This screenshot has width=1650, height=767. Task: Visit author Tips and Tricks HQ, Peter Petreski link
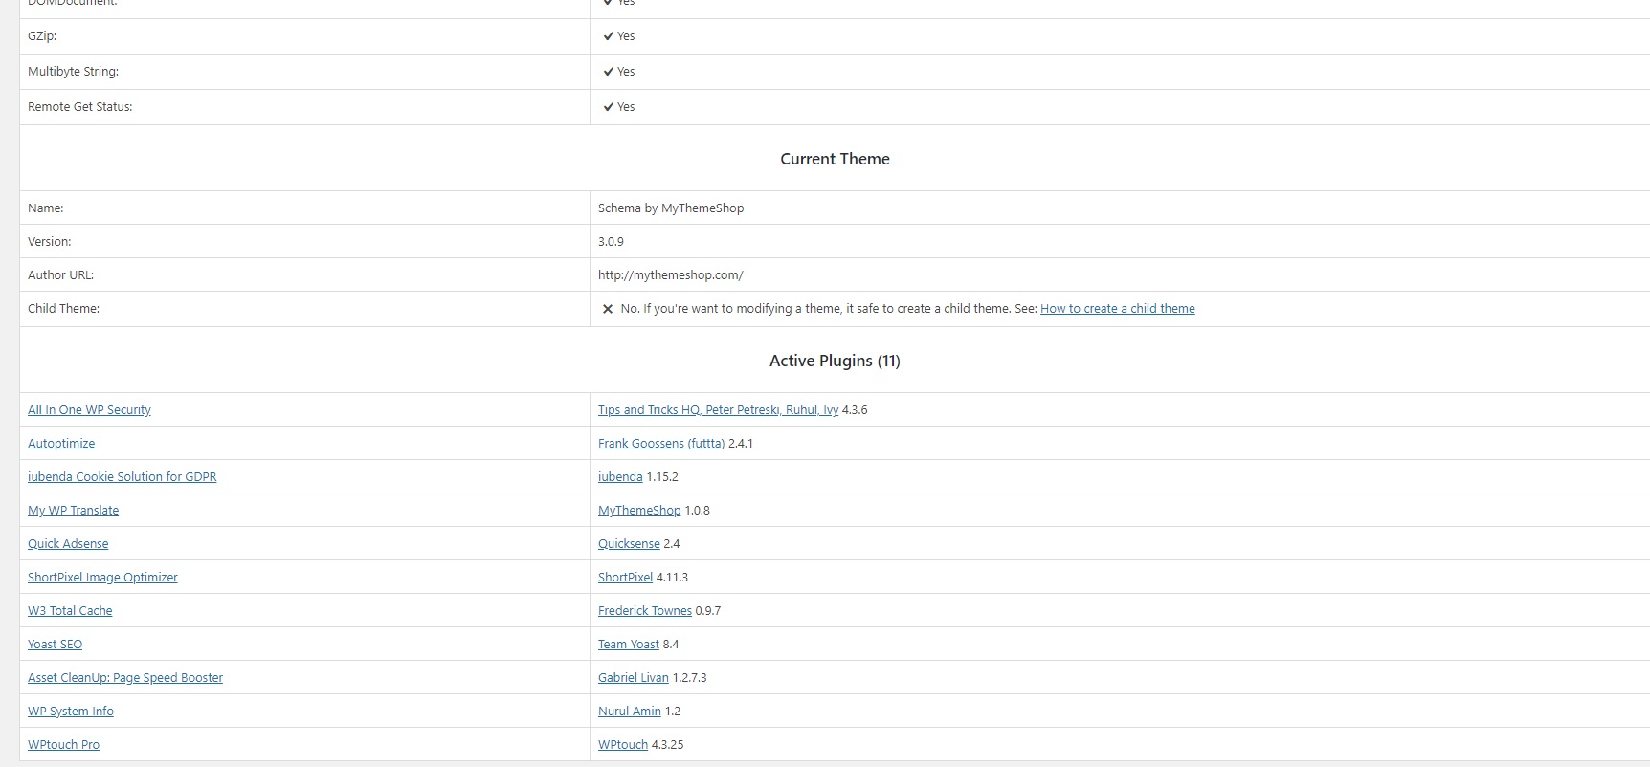click(x=718, y=410)
